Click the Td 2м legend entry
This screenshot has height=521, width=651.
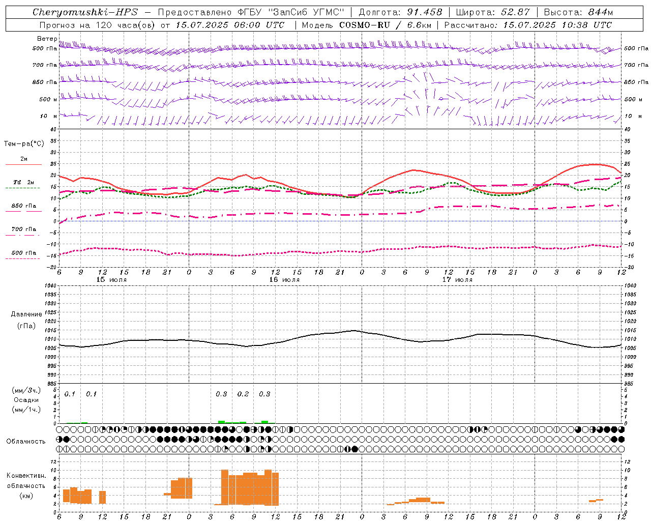click(x=24, y=182)
